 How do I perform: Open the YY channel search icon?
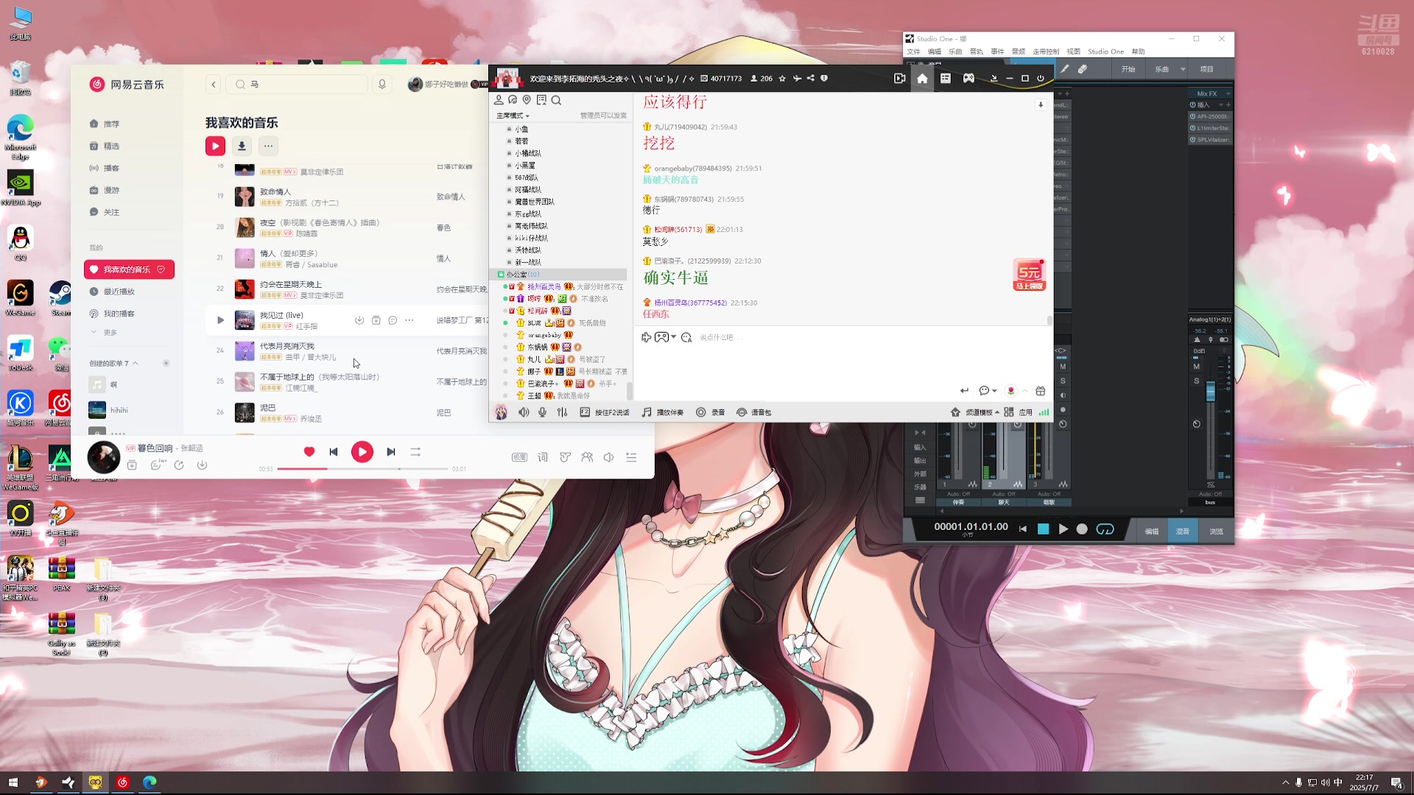557,100
